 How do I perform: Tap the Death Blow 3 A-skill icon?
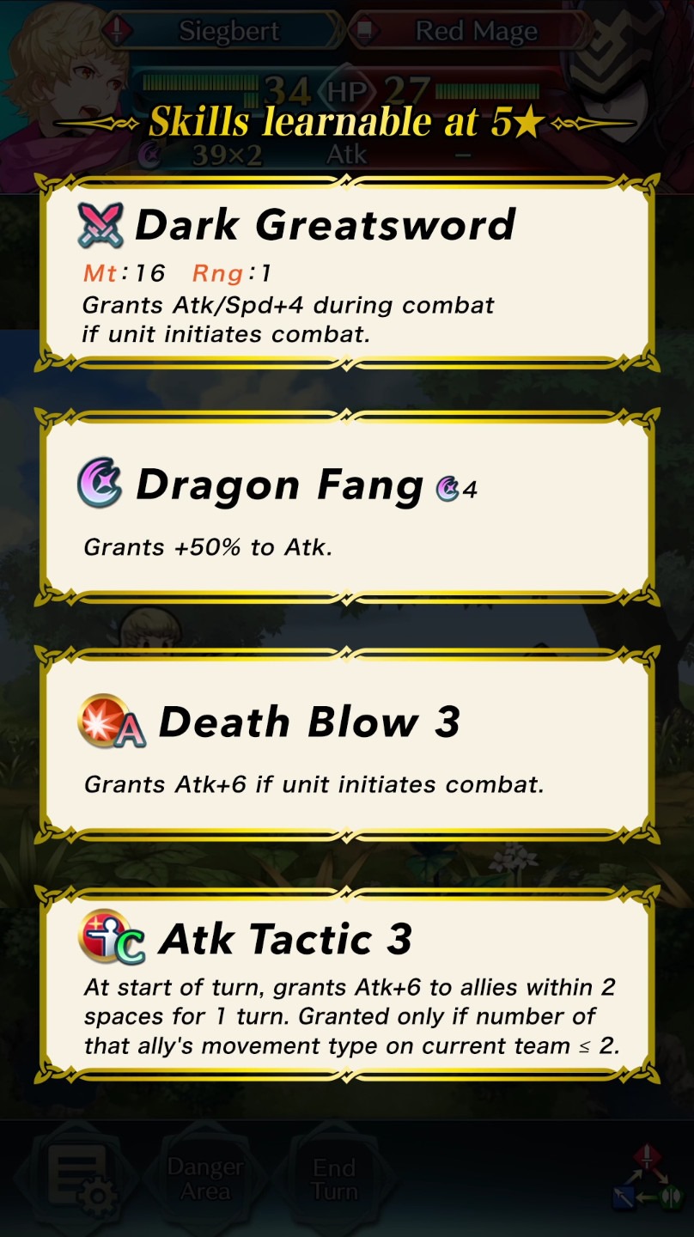point(112,721)
